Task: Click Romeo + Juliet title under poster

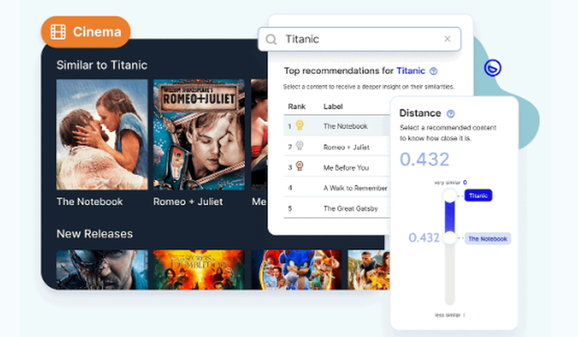Action: (188, 202)
